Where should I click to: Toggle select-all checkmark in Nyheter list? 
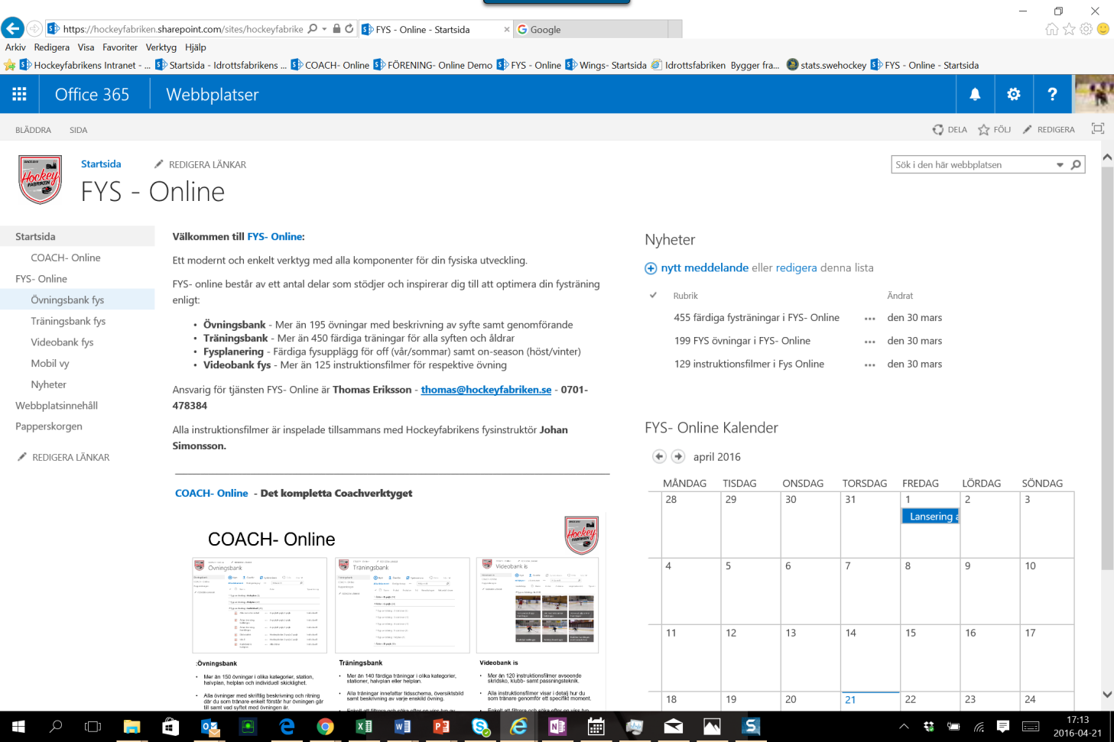click(x=653, y=295)
